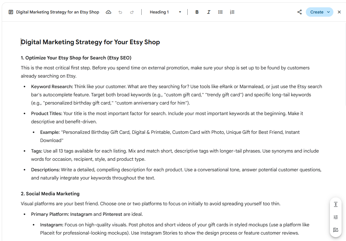
Task: Open the change tone sliders icon
Action: pos(336,217)
